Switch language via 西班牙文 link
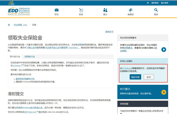Viewport: 177px width, 114px height. click(x=109, y=32)
